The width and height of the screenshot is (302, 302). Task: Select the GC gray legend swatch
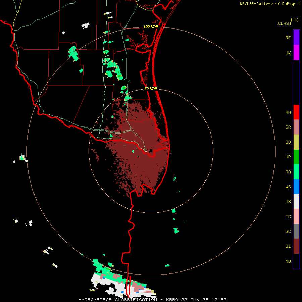296,231
